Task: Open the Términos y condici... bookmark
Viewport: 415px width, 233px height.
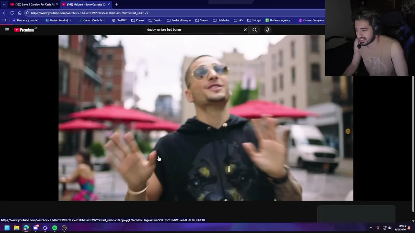Action: 26,20
